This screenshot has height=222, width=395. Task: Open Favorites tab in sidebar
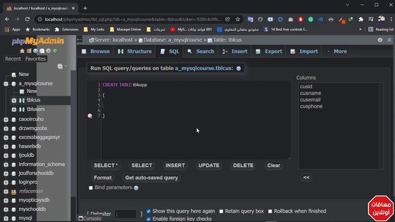[36, 59]
